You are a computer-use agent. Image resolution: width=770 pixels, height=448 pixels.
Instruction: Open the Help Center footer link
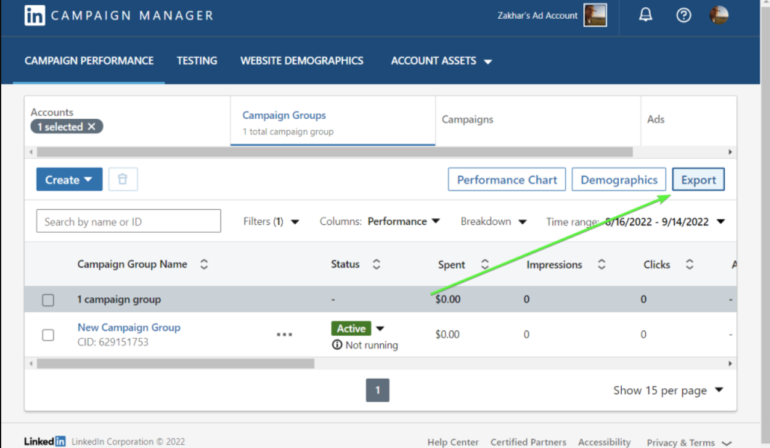[x=453, y=442]
